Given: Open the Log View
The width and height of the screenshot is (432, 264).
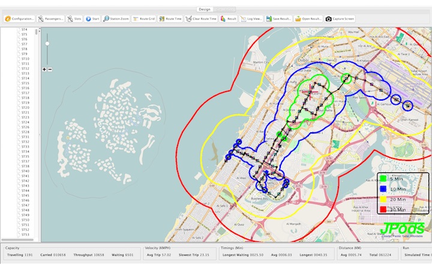Looking at the screenshot, I should (x=251, y=19).
